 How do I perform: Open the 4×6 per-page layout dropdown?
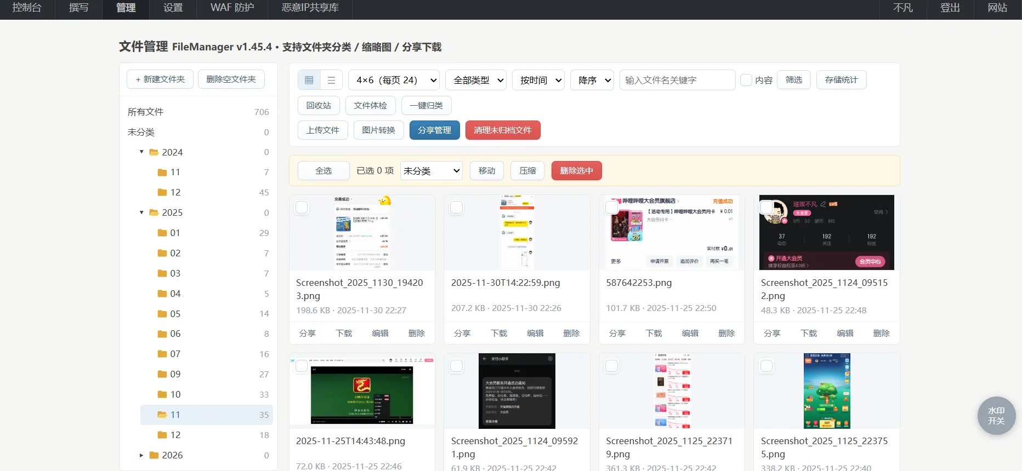coord(394,80)
